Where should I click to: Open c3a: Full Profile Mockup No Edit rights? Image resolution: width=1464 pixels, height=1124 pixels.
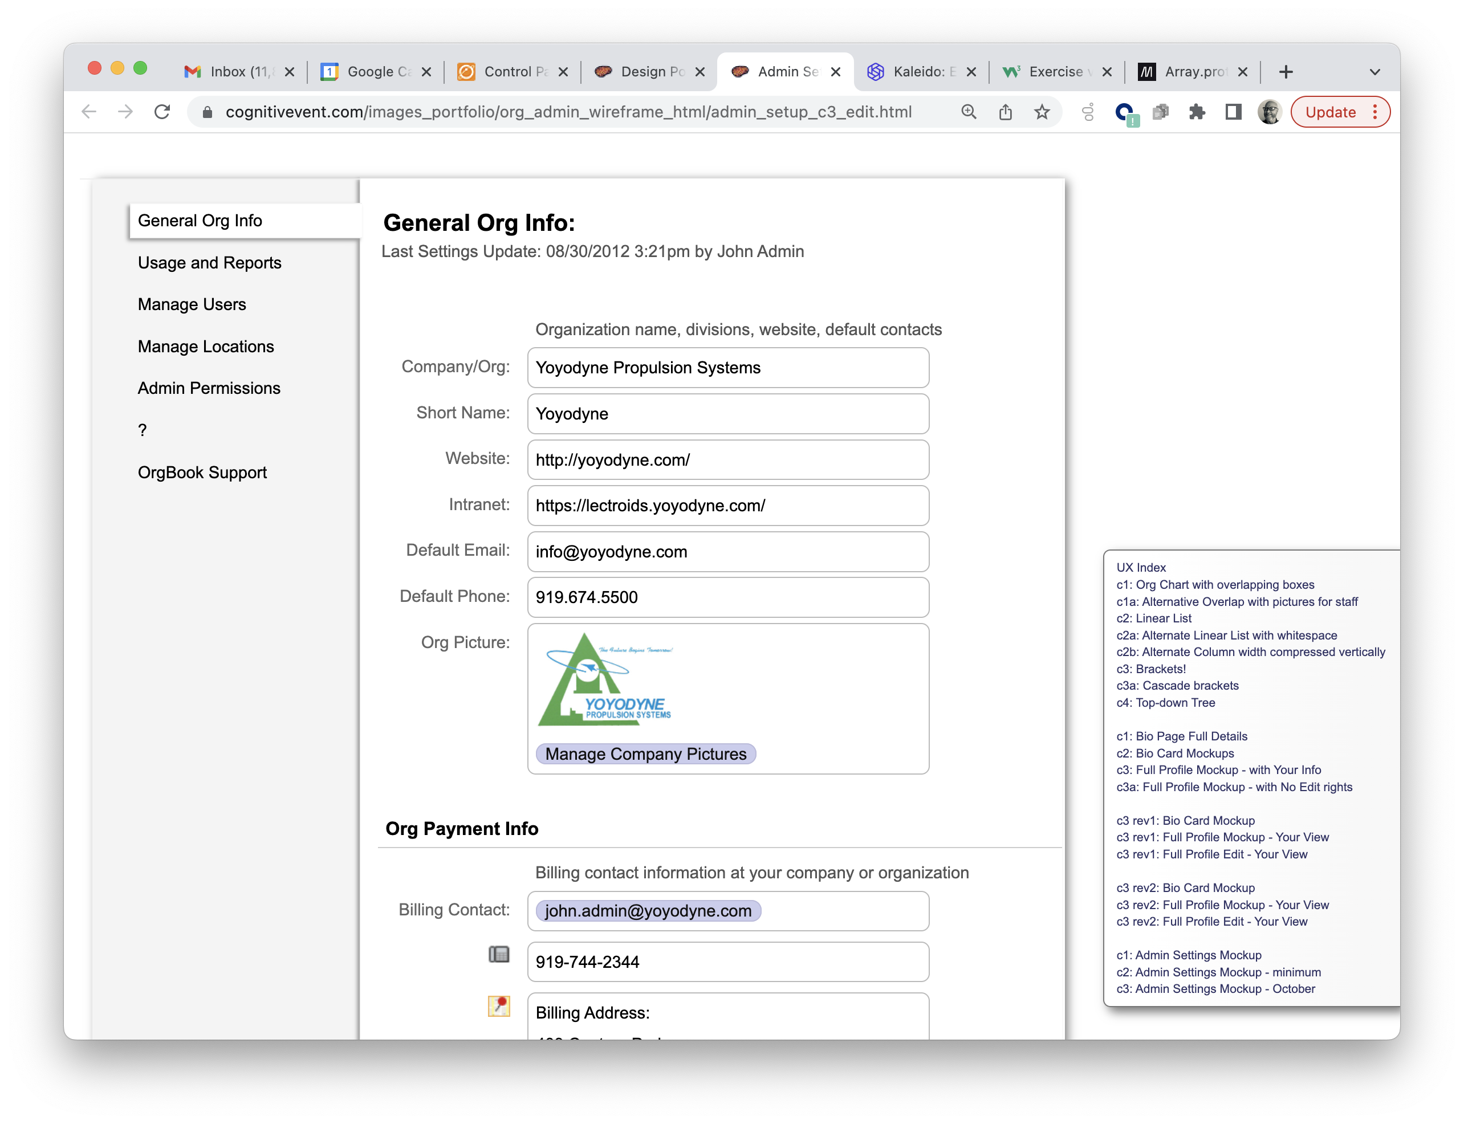coord(1234,787)
